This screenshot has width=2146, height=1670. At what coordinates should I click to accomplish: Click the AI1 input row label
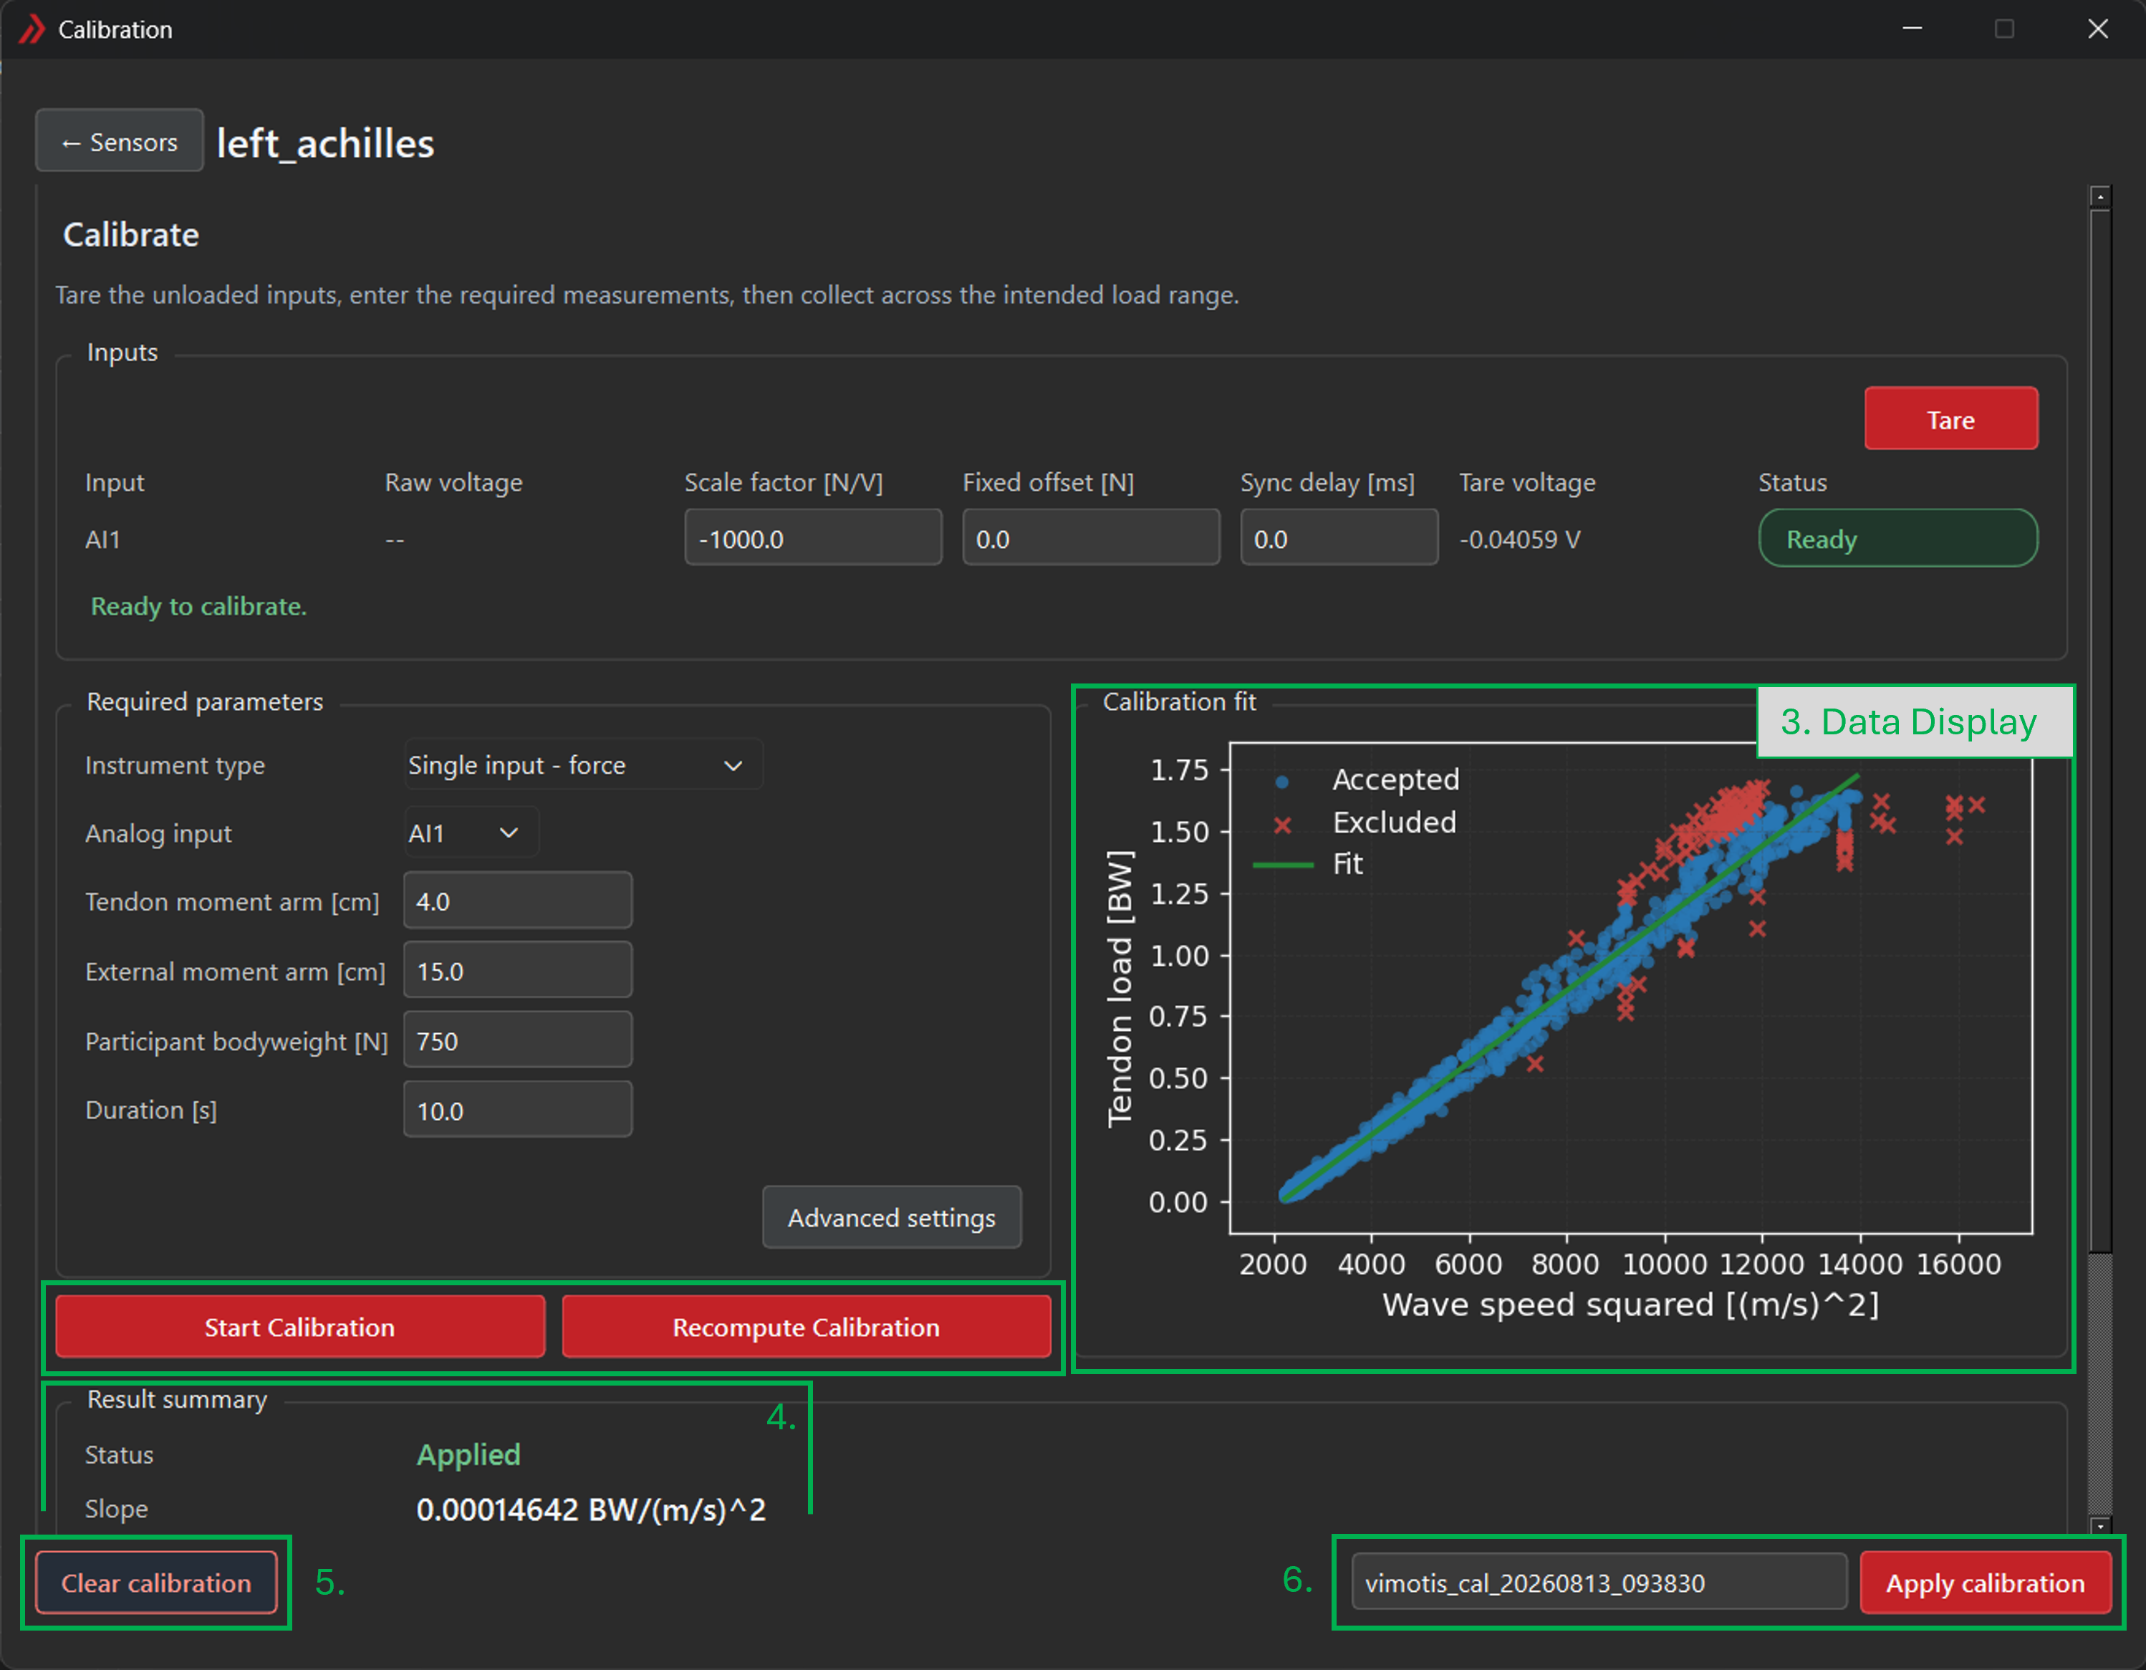[102, 539]
